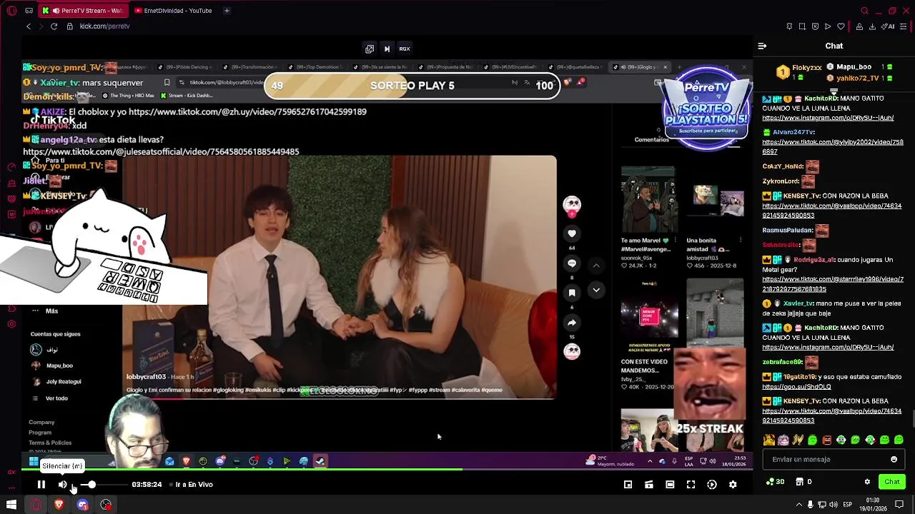Toggle the RGX video enhancement button
The height and width of the screenshot is (514, 915).
[x=405, y=49]
